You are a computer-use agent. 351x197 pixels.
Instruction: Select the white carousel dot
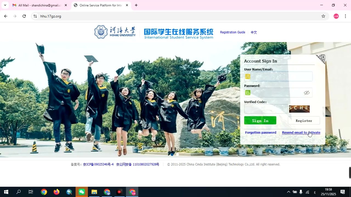(x=177, y=155)
